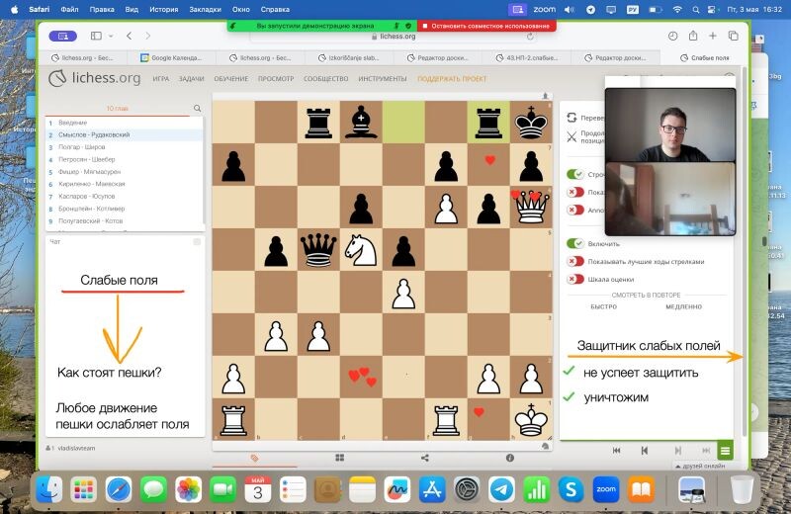This screenshot has height=514, width=791.
Task: Click the 'ПОДДЕРЖАТЬ ПРОЕКТ' link
Action: pyautogui.click(x=452, y=78)
